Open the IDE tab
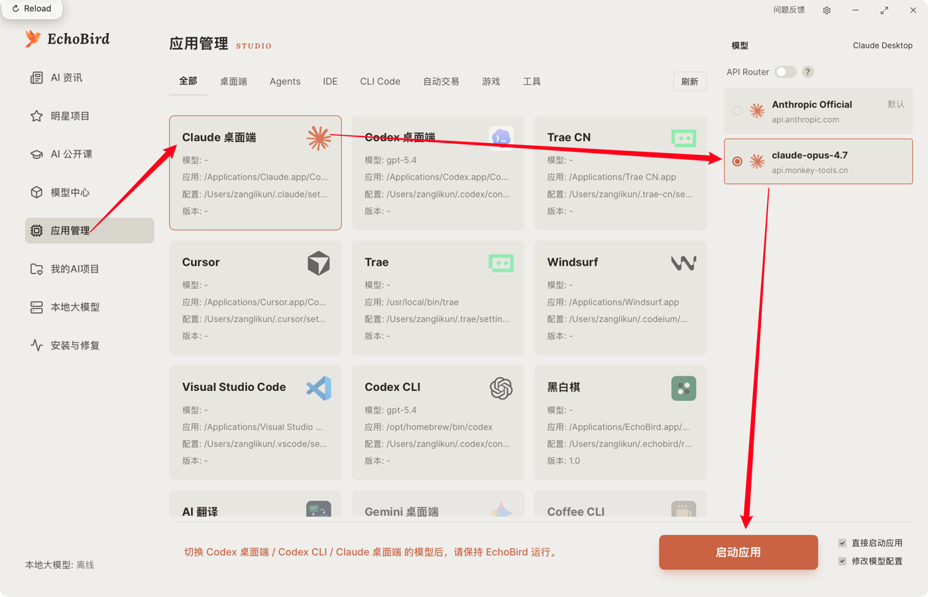 pos(330,81)
